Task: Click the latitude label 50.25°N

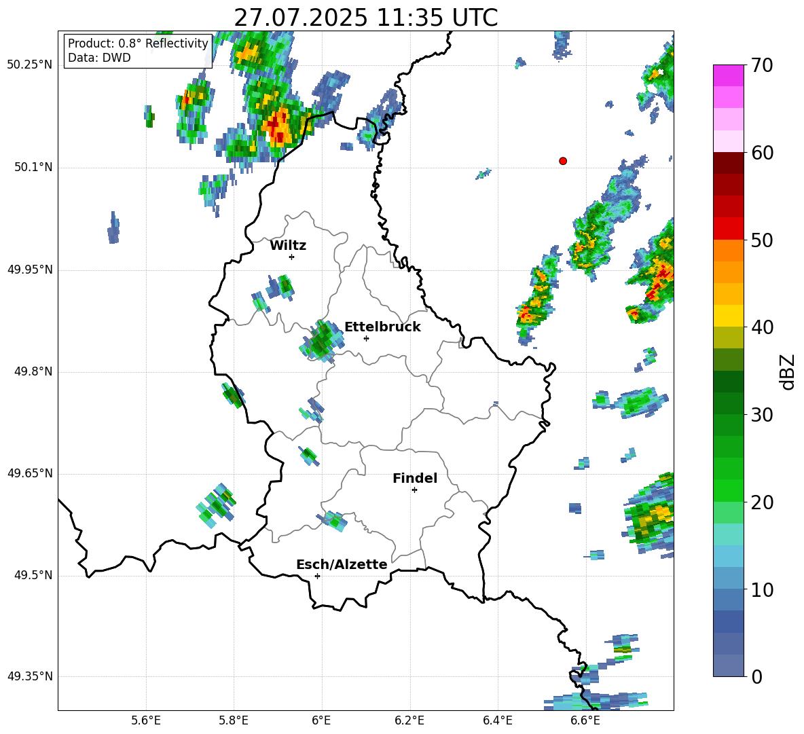Action: click(30, 65)
